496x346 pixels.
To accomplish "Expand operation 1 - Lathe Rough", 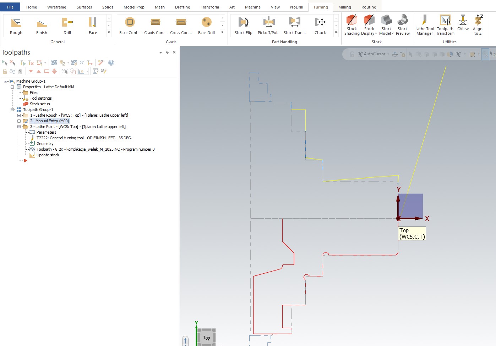I will click(x=19, y=115).
